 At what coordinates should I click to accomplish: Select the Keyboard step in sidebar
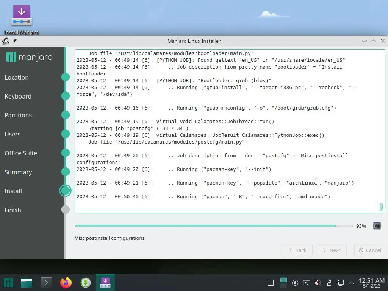[18, 96]
